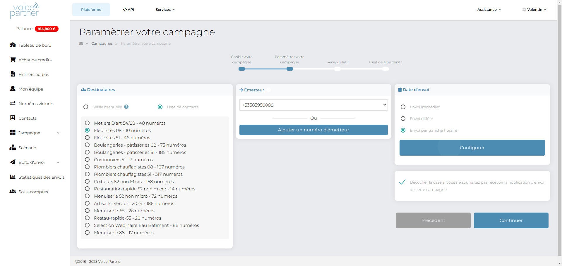Expand the Campagne sidebar chevron
The image size is (562, 266).
(58, 133)
